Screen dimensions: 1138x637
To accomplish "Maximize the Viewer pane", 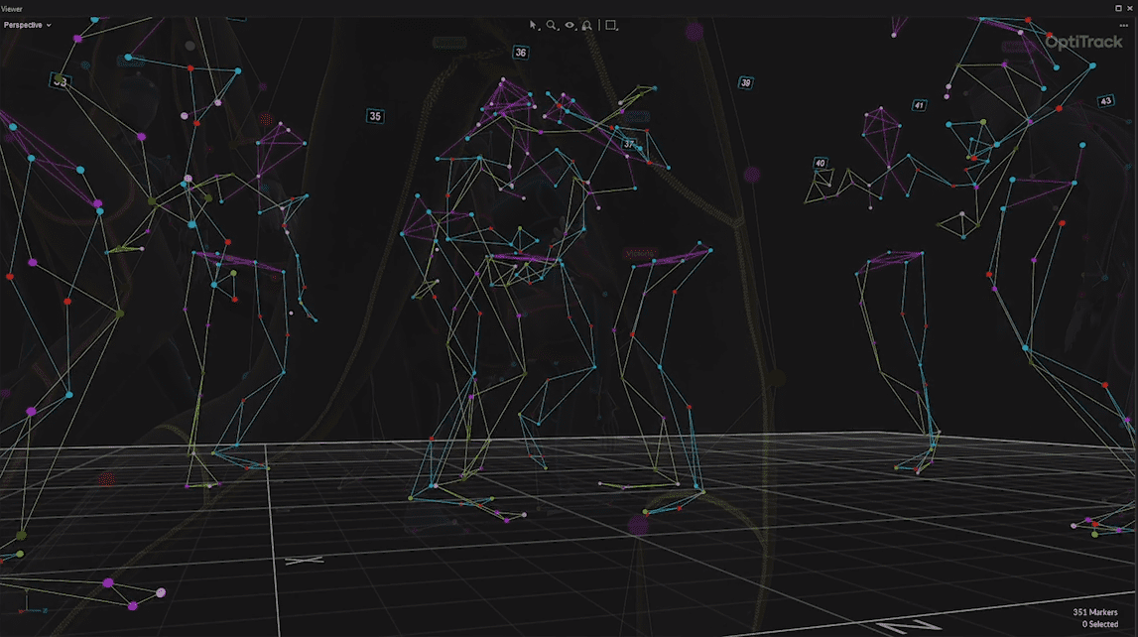I will click(1118, 8).
